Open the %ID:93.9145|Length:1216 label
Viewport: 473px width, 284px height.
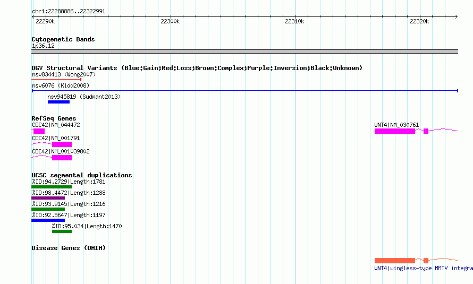(69, 204)
